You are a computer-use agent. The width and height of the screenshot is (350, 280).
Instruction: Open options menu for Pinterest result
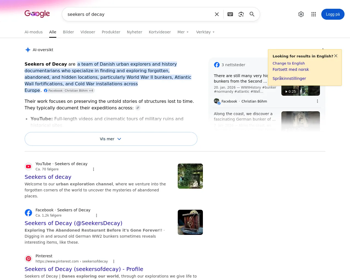click(114, 261)
